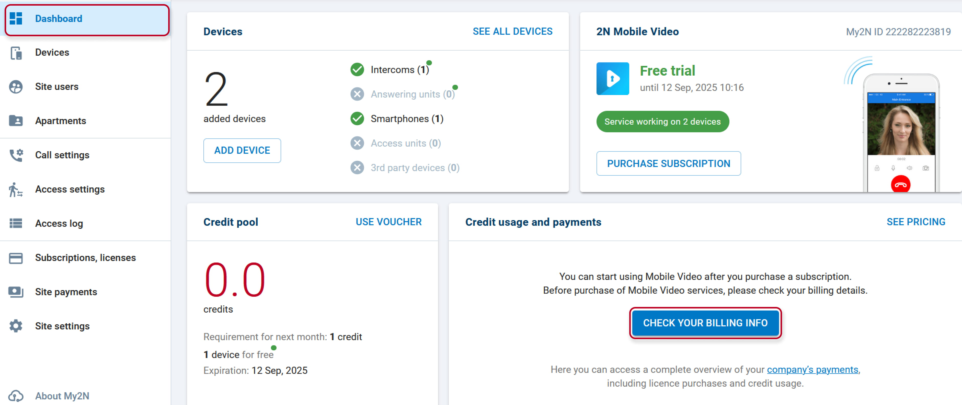Image resolution: width=962 pixels, height=405 pixels.
Task: Click the Access settings walking icon
Action: pyautogui.click(x=16, y=189)
